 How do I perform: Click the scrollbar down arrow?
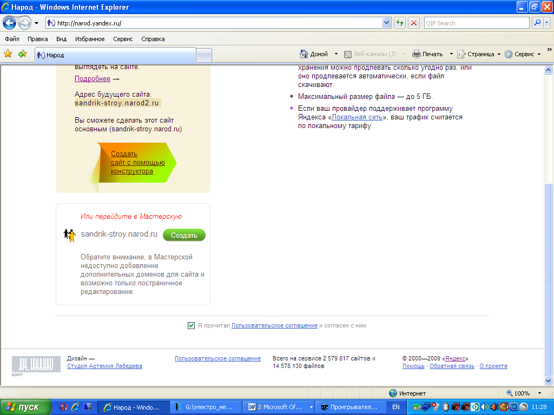click(x=549, y=381)
